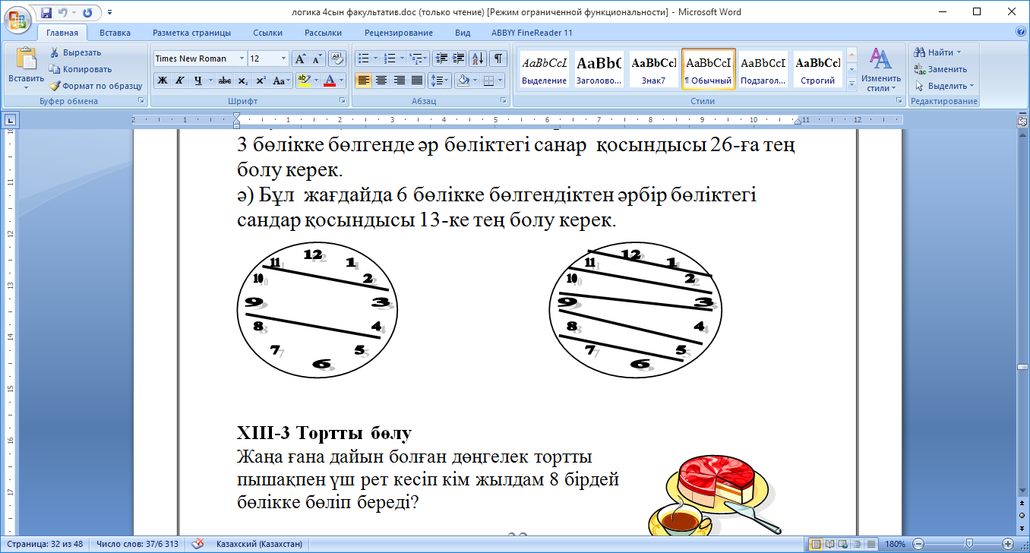Viewport: 1030px width, 553px height.
Task: Open Изменить стили change styles
Action: (x=880, y=70)
